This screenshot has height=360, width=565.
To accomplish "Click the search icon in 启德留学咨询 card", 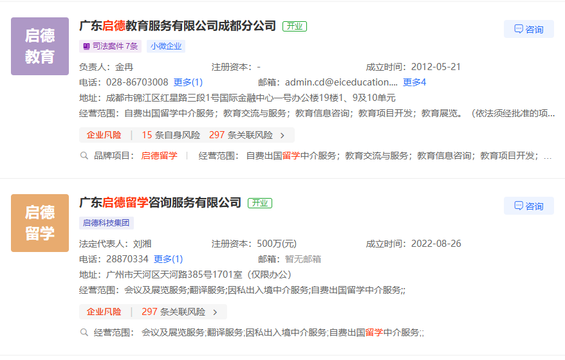I will pyautogui.click(x=84, y=332).
